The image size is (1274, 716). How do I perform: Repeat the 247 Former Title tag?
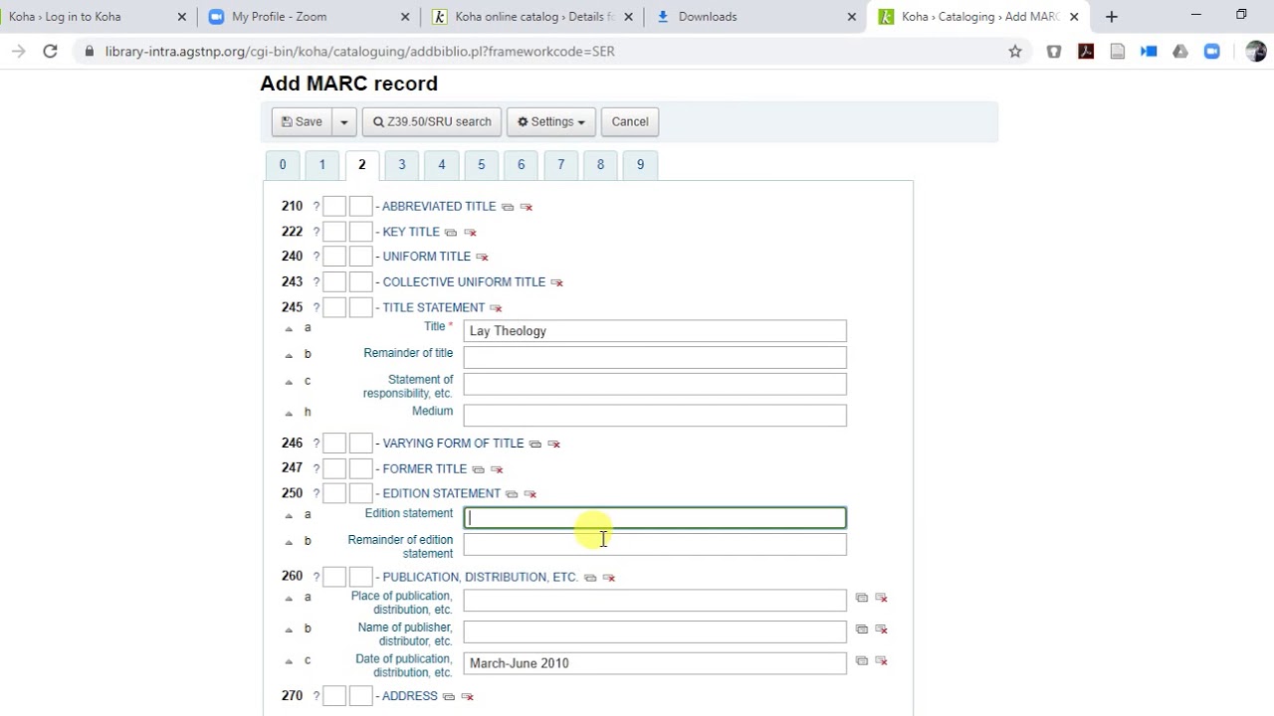coord(478,469)
